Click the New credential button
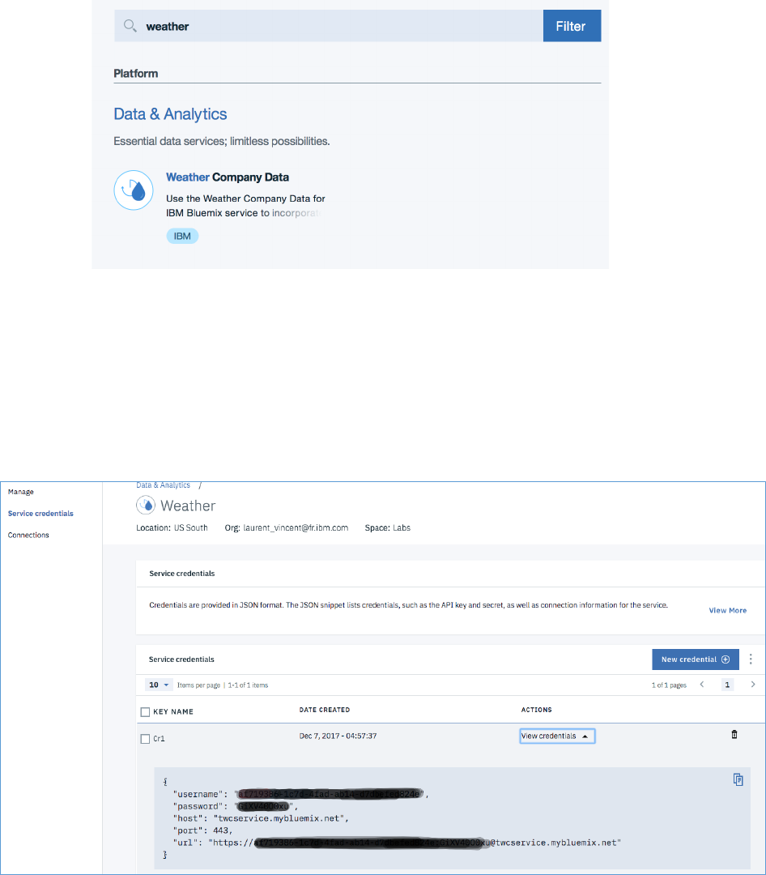Screen dimensions: 766x875 pos(695,659)
